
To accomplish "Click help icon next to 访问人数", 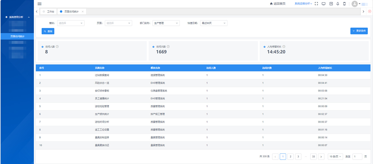I will [x=57, y=47].
